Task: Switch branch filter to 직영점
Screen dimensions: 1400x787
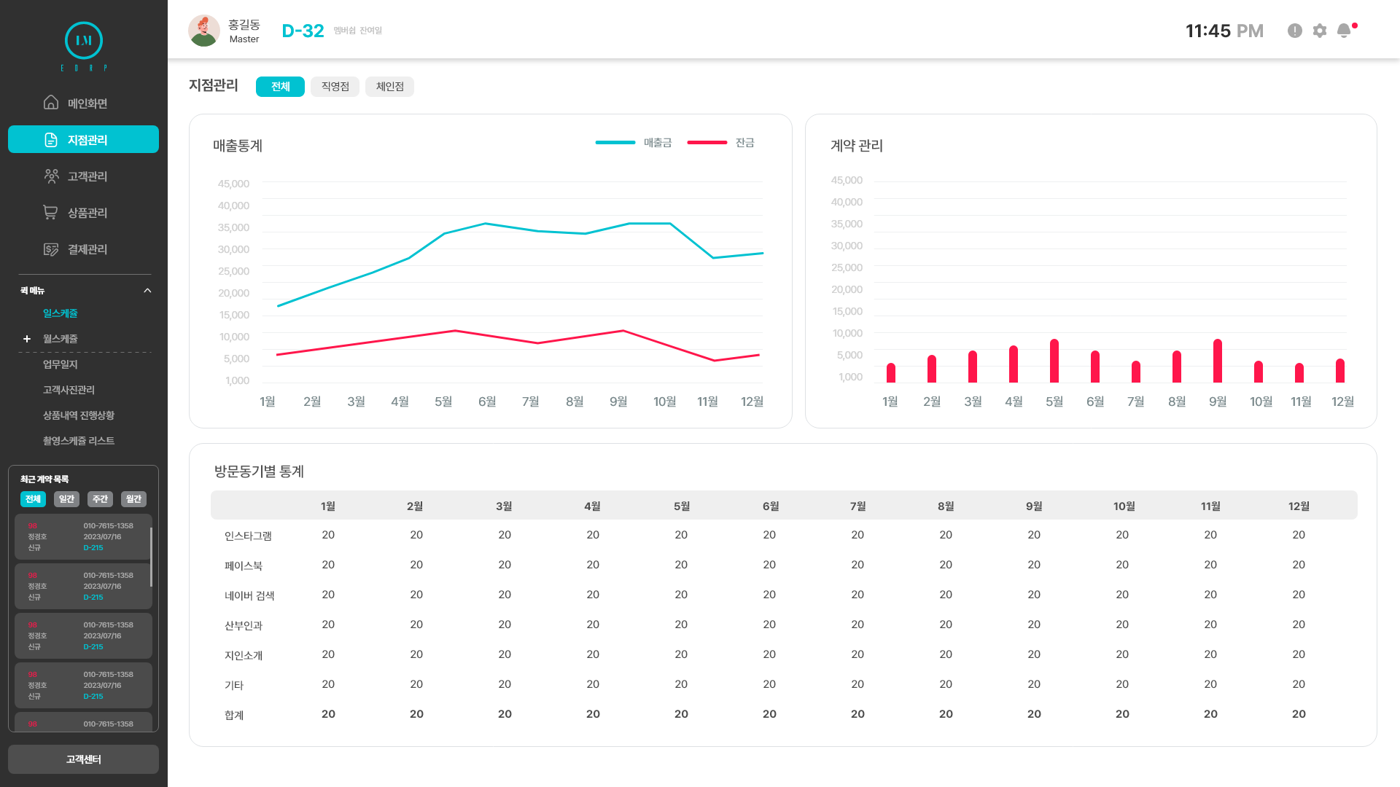Action: (x=335, y=87)
